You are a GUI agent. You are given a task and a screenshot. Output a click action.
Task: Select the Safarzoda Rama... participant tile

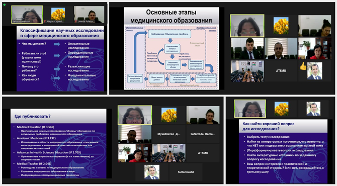203,134
